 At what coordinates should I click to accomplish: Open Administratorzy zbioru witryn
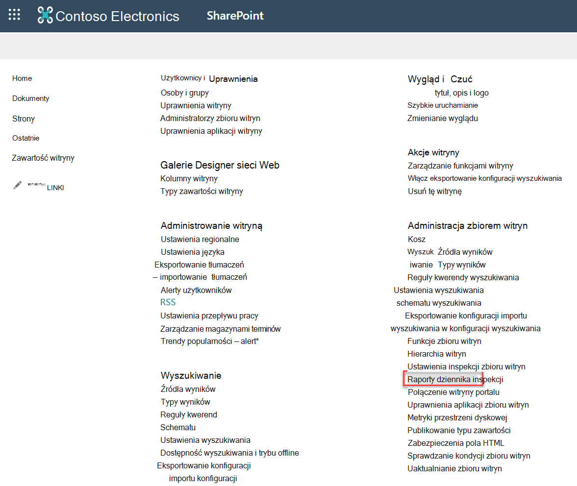210,119
